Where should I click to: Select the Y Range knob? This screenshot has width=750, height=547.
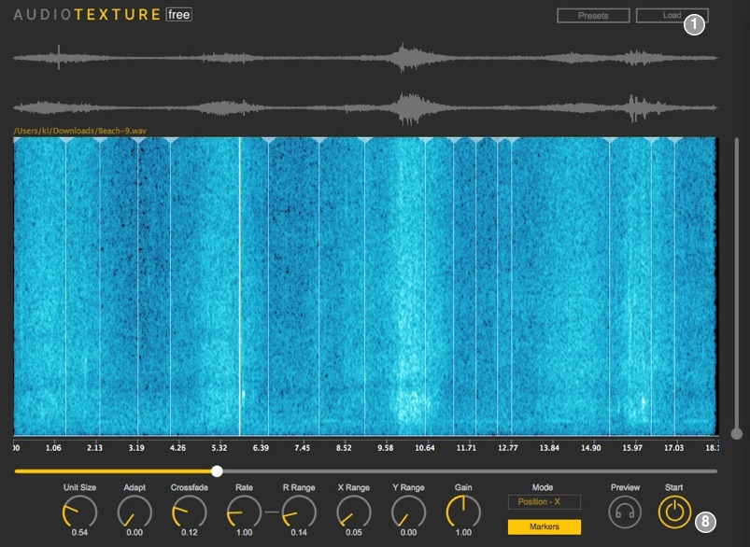409,512
